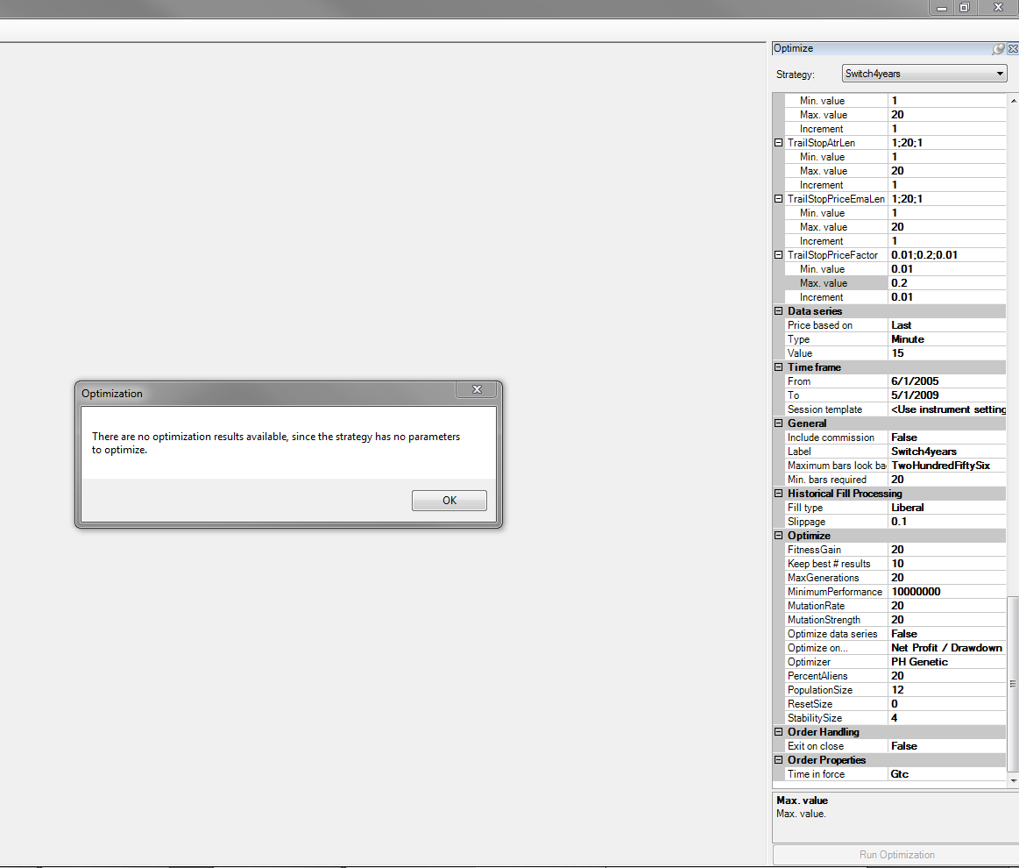The image size is (1019, 868).
Task: Click Include commission value False
Action: pos(947,438)
